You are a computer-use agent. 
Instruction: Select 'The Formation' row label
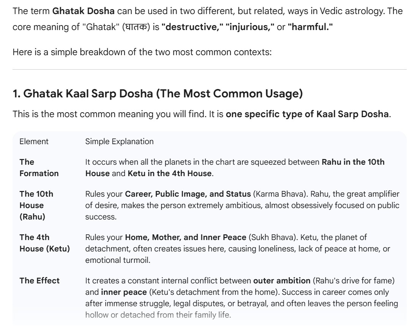tap(39, 168)
